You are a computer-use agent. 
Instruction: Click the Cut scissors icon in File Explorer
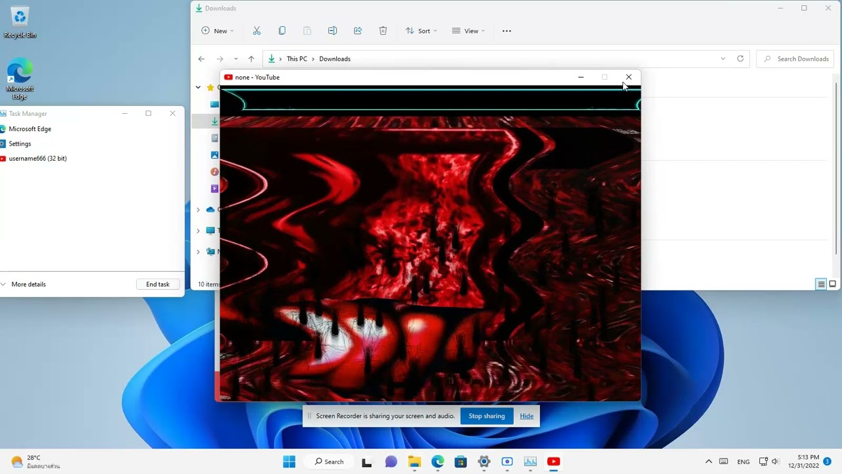[x=257, y=31]
